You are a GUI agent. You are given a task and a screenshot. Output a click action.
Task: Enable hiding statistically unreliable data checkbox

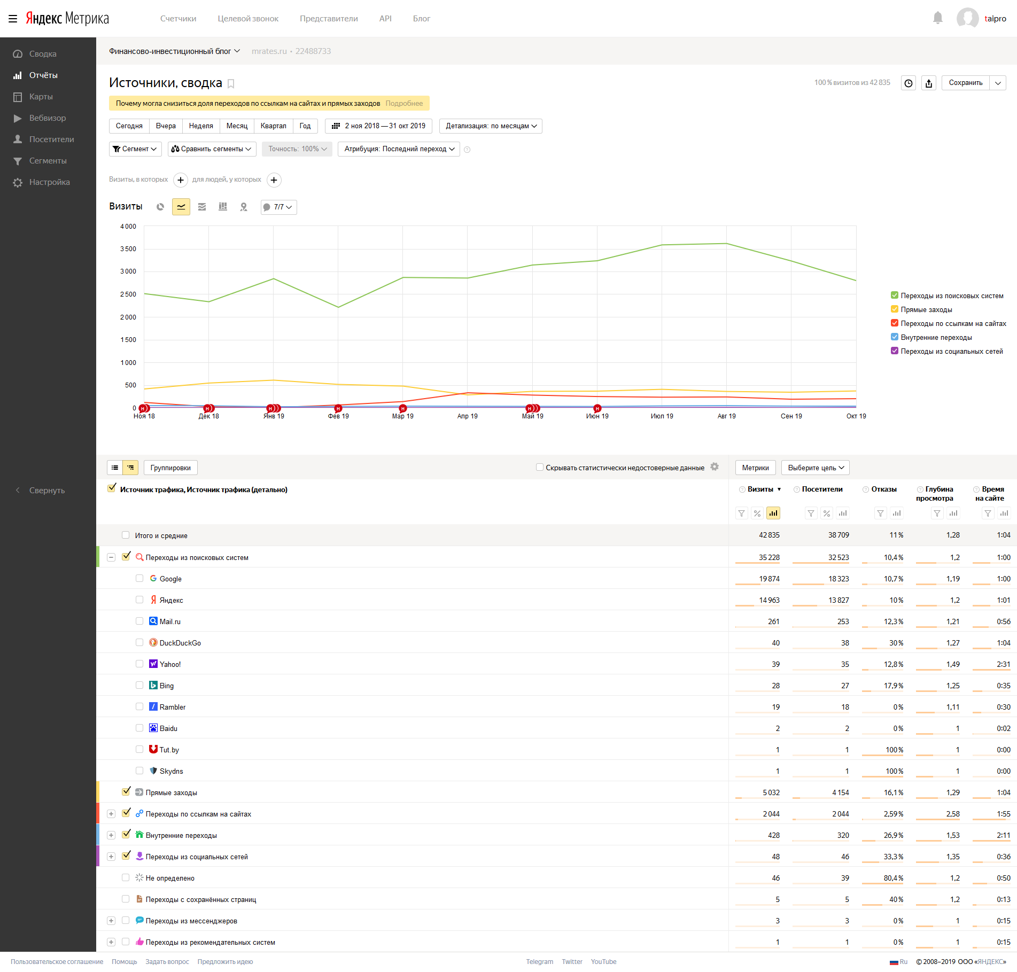click(539, 468)
